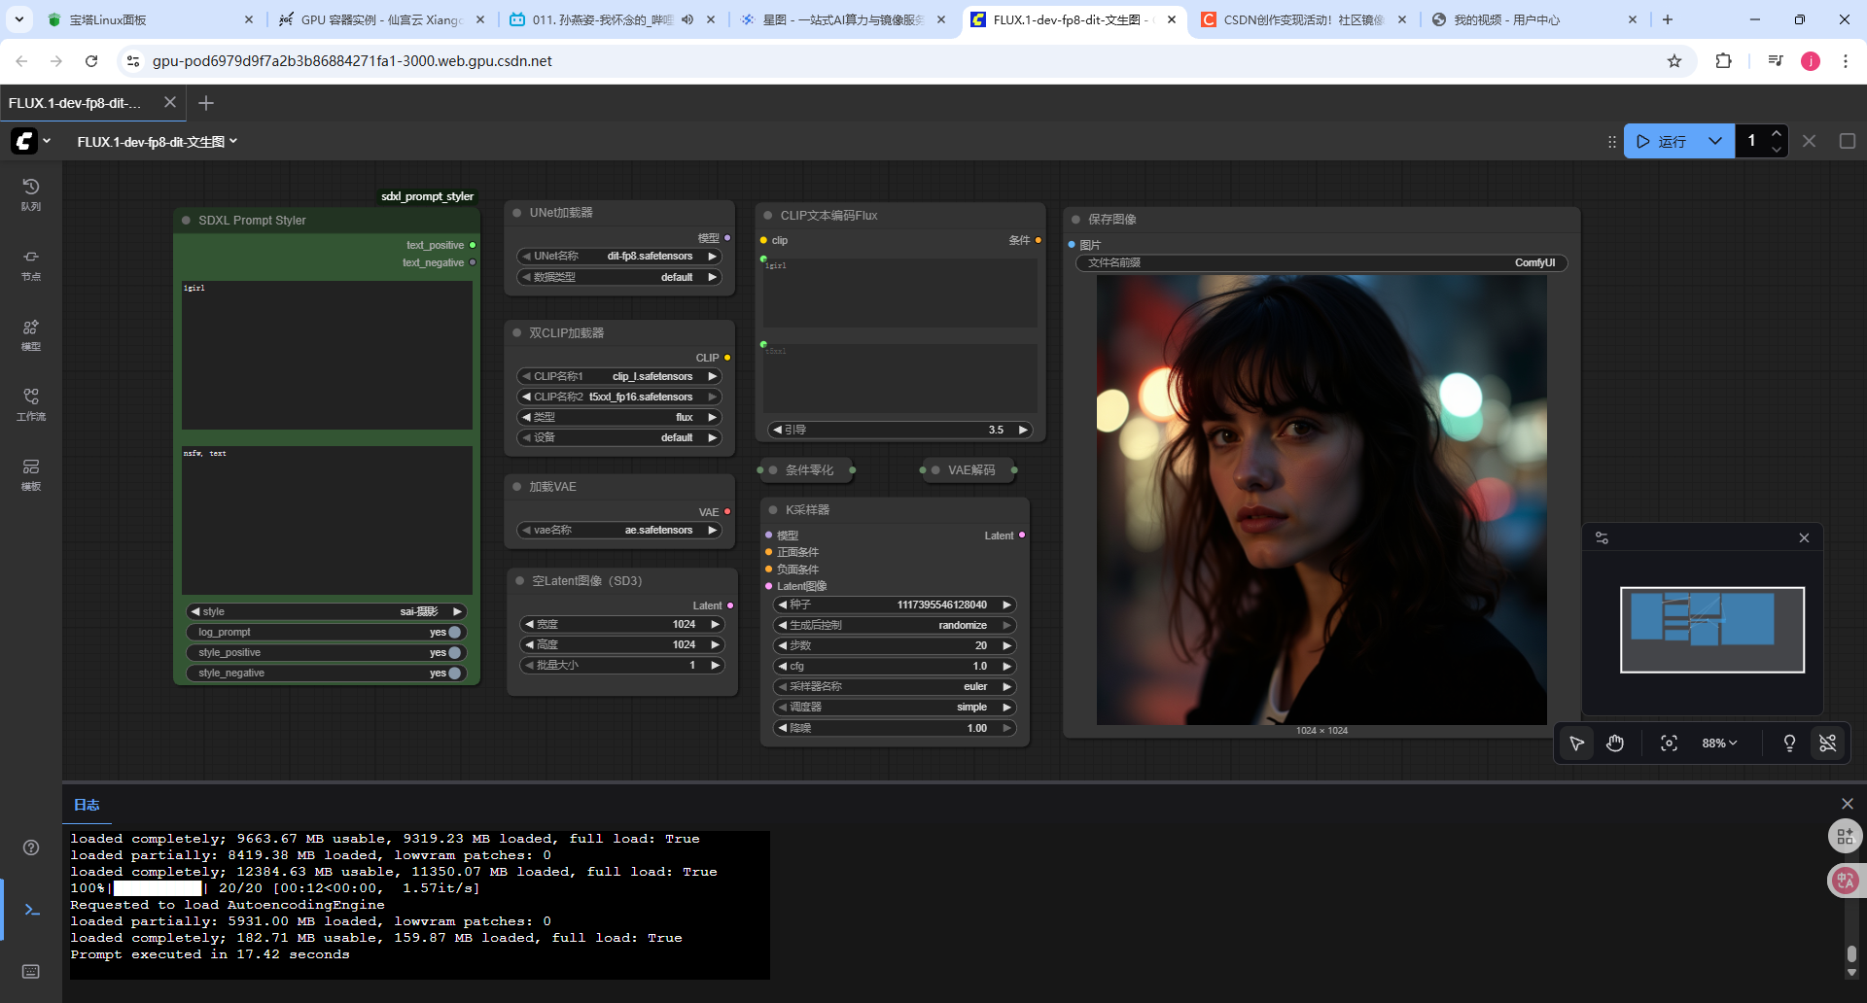Viewport: 1867px width, 1003px height.
Task: Add a new workflow tab
Action: click(206, 103)
